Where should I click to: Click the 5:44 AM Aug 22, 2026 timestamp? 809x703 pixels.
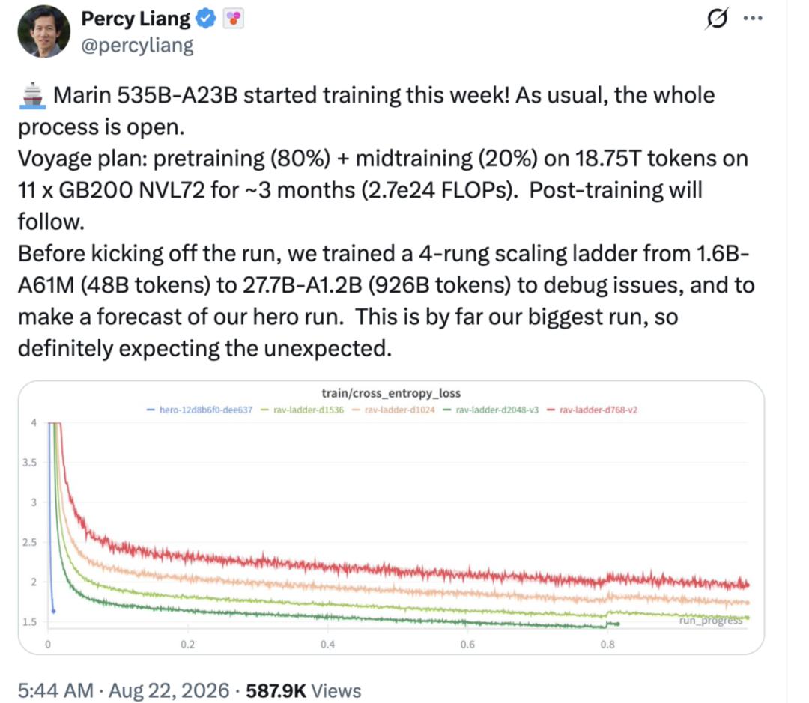124,690
